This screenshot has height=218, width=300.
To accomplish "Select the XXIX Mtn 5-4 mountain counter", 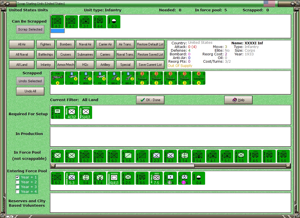I will coord(199,156).
